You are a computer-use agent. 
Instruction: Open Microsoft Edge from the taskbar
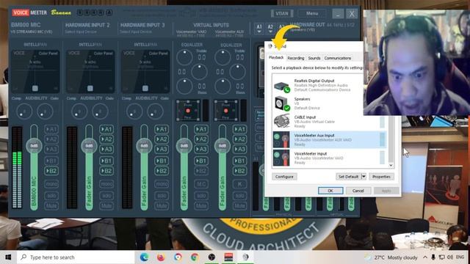point(144,257)
